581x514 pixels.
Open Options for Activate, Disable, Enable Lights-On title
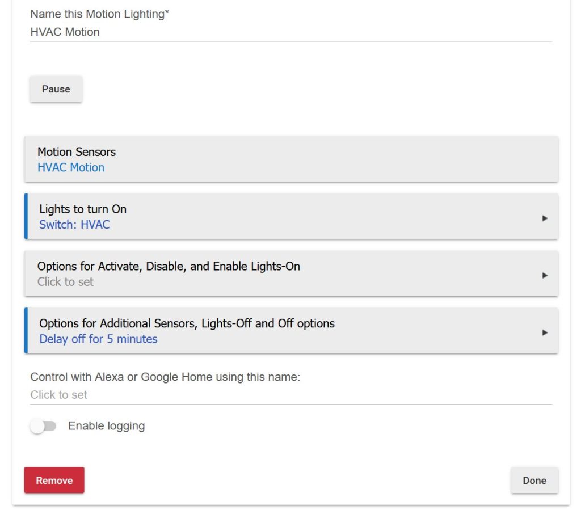pyautogui.click(x=169, y=266)
